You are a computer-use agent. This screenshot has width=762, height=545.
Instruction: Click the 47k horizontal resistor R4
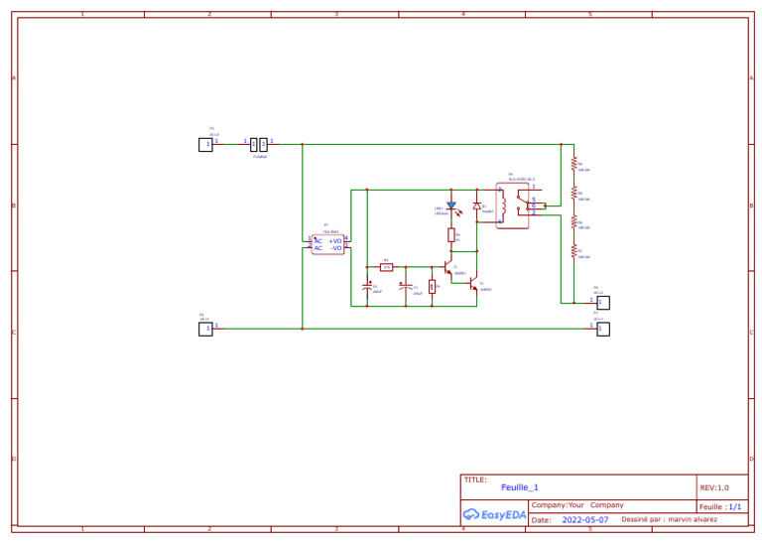click(x=387, y=267)
